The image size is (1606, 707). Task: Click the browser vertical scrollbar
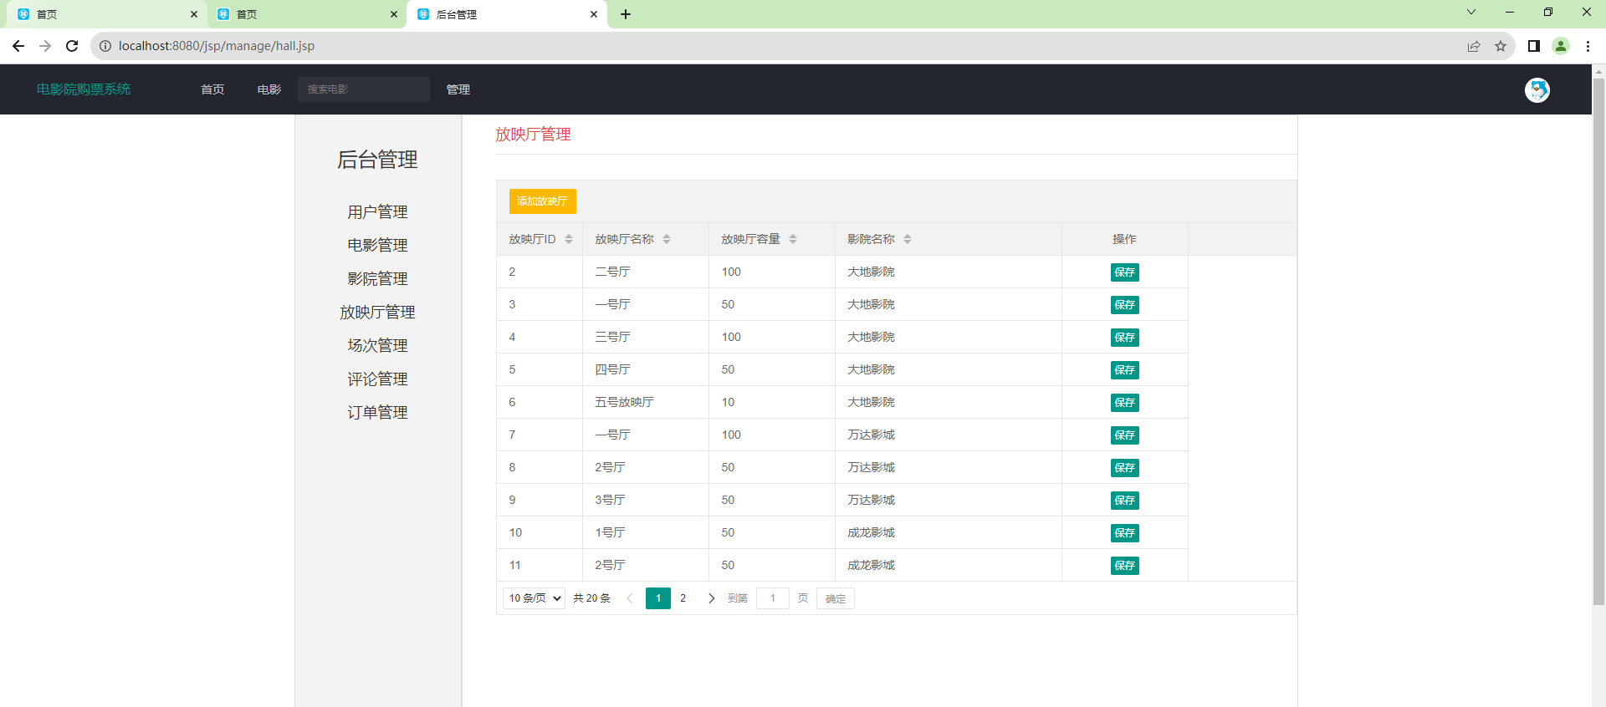coord(1598,341)
